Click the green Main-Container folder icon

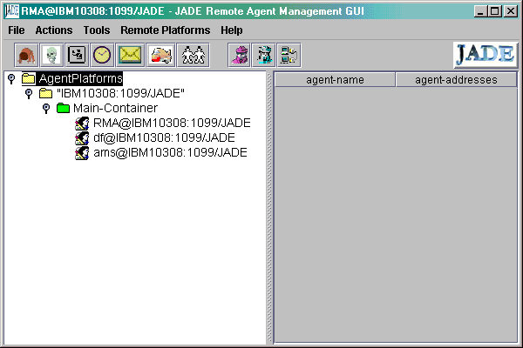pos(63,108)
